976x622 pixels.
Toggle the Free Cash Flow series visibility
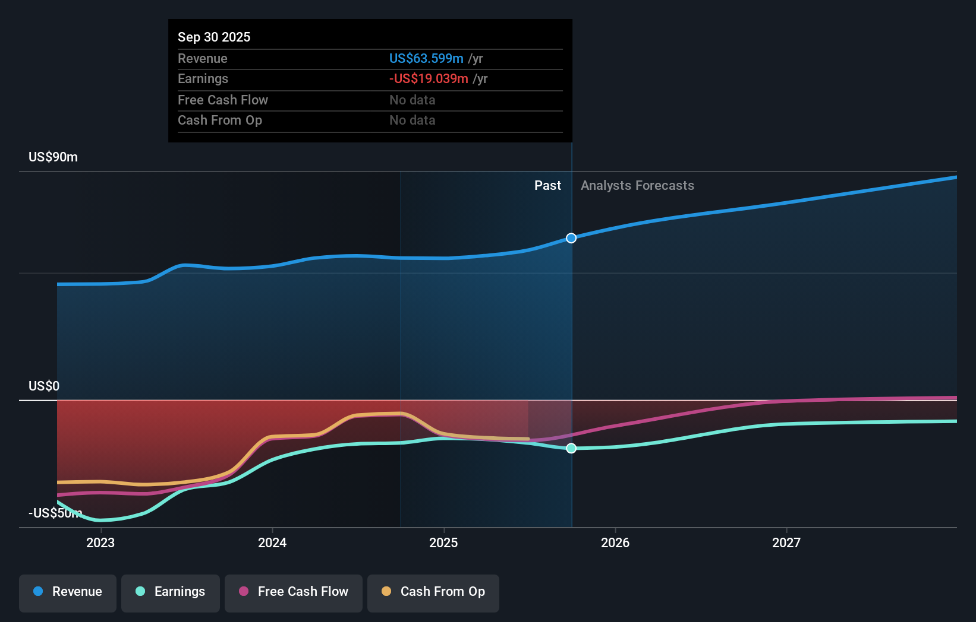(x=293, y=593)
